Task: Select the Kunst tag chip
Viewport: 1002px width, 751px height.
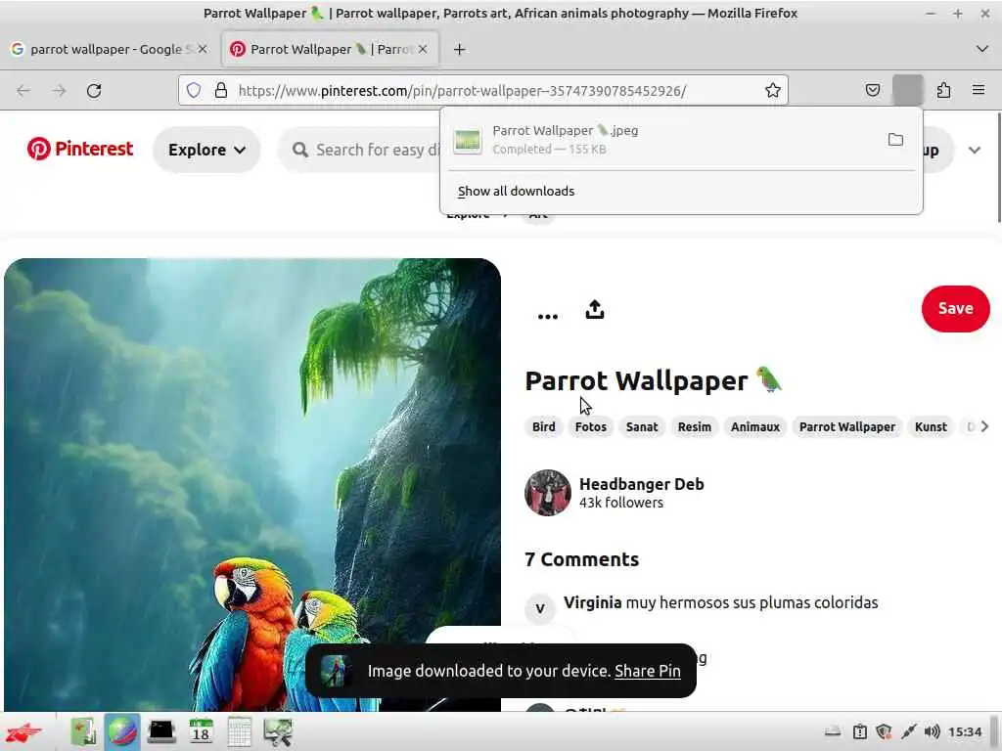Action: 931,426
